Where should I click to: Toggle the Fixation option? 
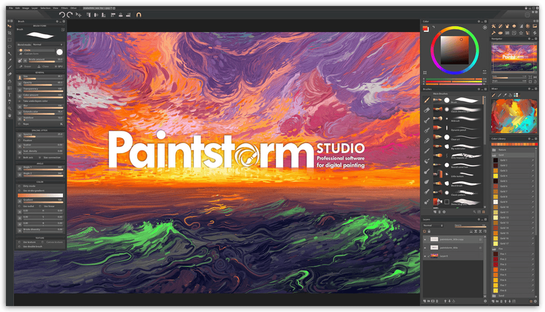(x=25, y=140)
